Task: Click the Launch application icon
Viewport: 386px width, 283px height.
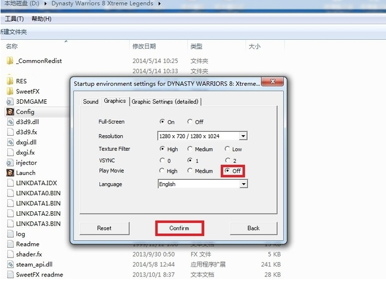Action: point(10,173)
